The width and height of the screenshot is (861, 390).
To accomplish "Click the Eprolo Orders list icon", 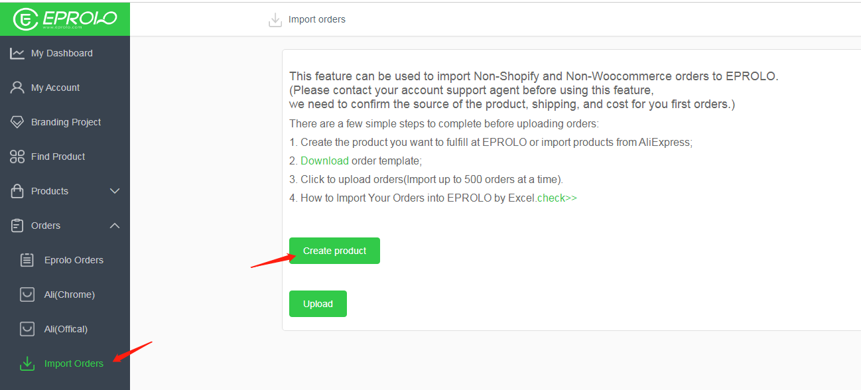I will tap(27, 259).
